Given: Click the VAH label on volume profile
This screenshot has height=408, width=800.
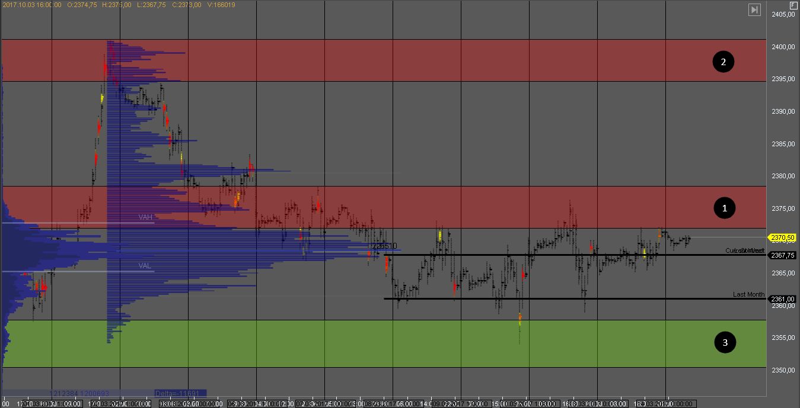Looking at the screenshot, I should (x=145, y=217).
